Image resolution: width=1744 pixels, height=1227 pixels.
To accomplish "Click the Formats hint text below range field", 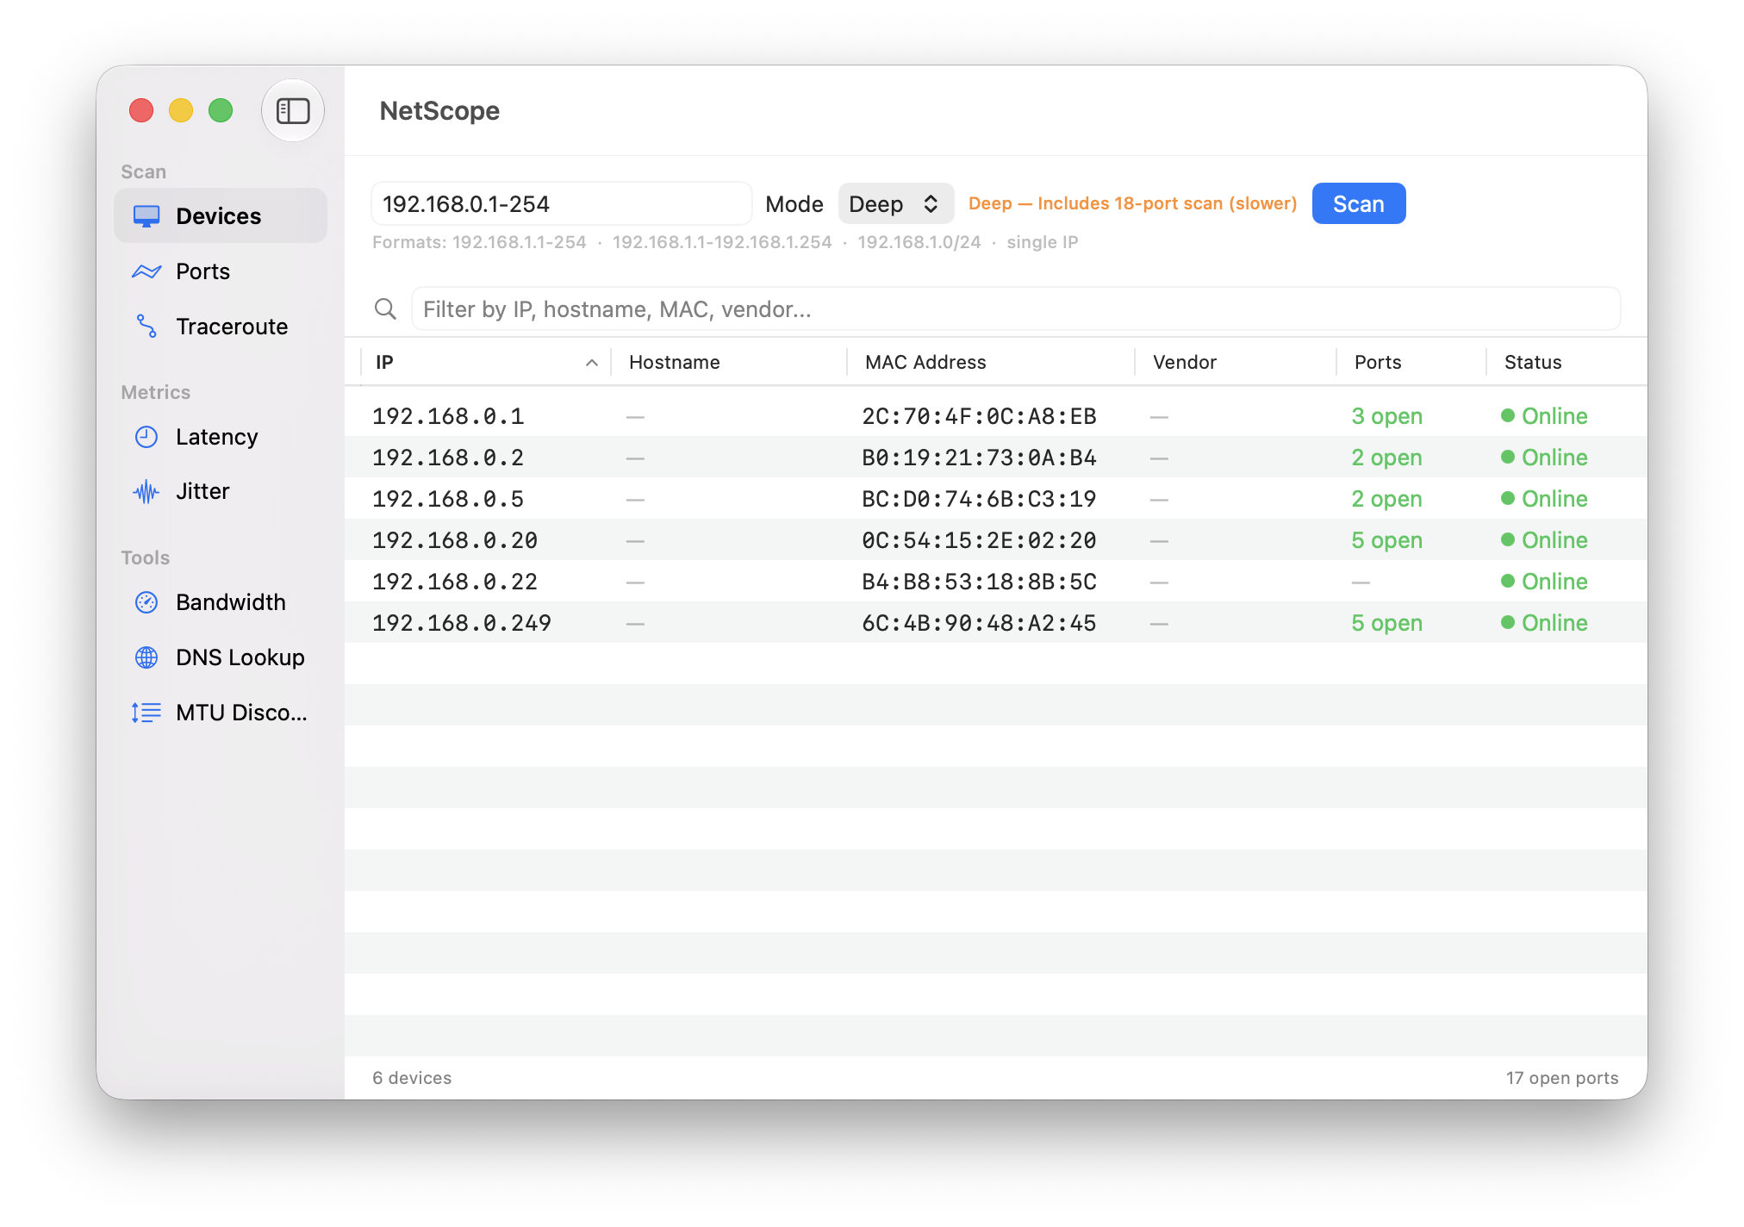I will (726, 242).
